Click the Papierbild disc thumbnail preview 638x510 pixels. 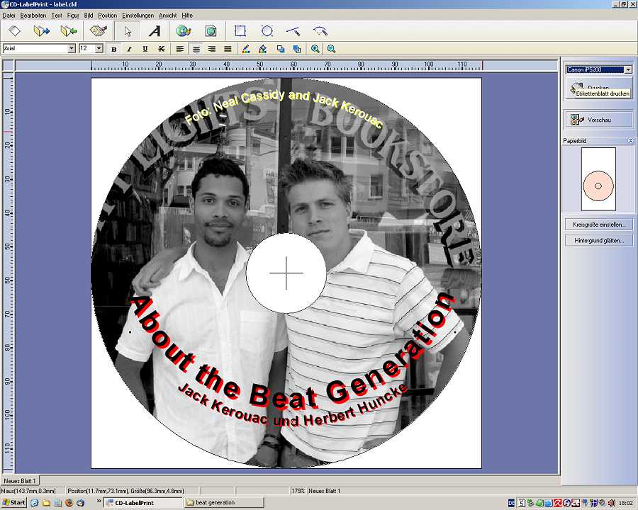(x=598, y=186)
